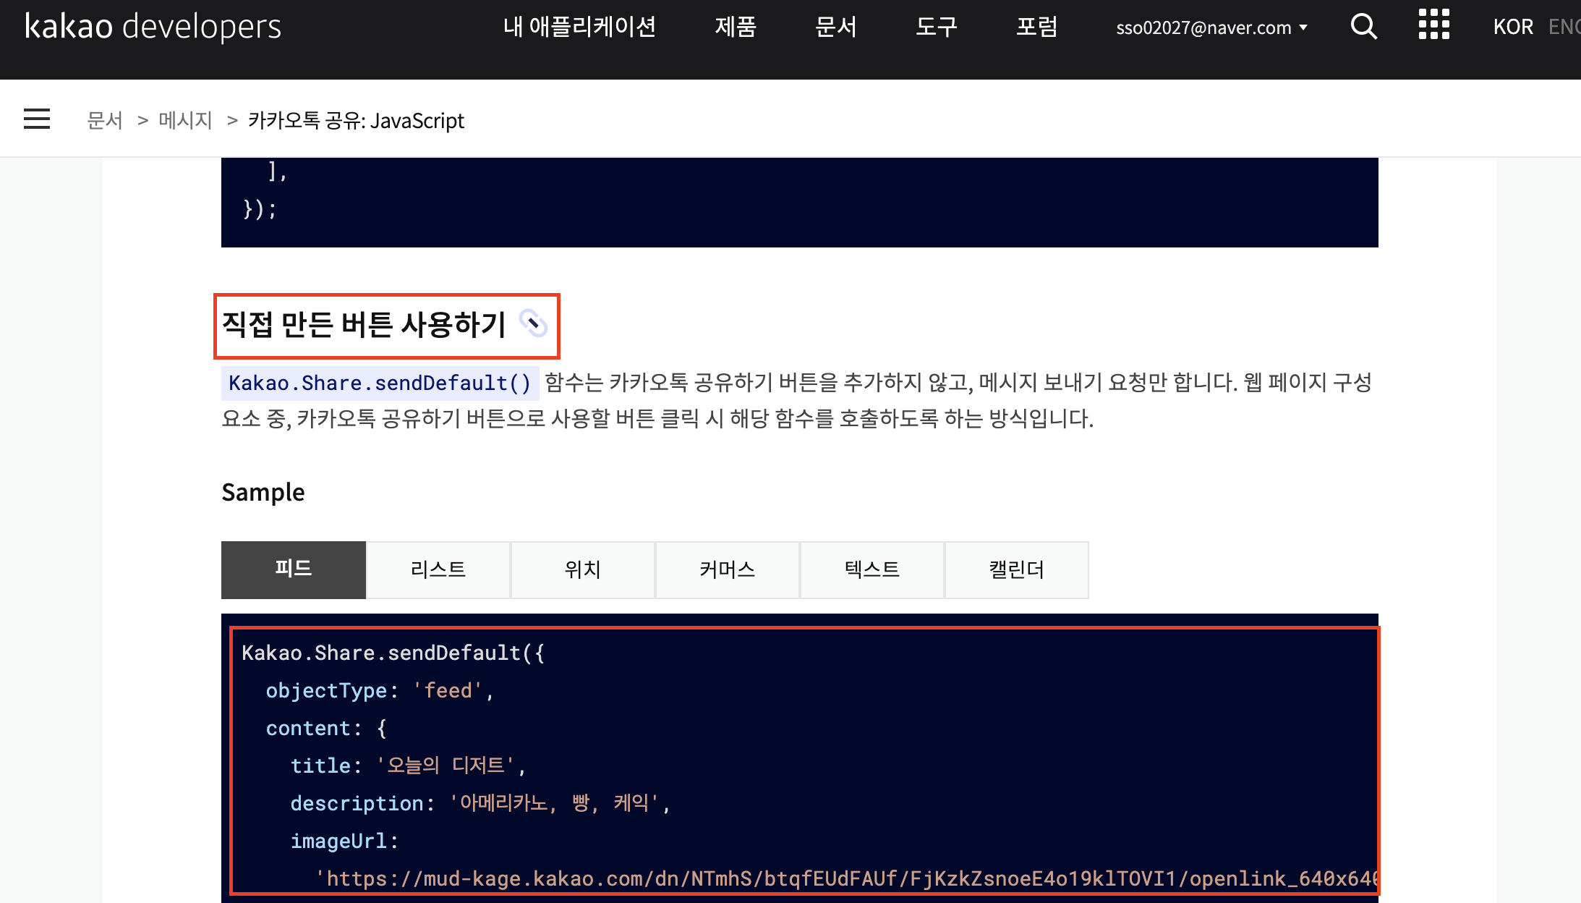Switch language to ENG
Viewport: 1581px width, 903px height.
click(x=1564, y=27)
